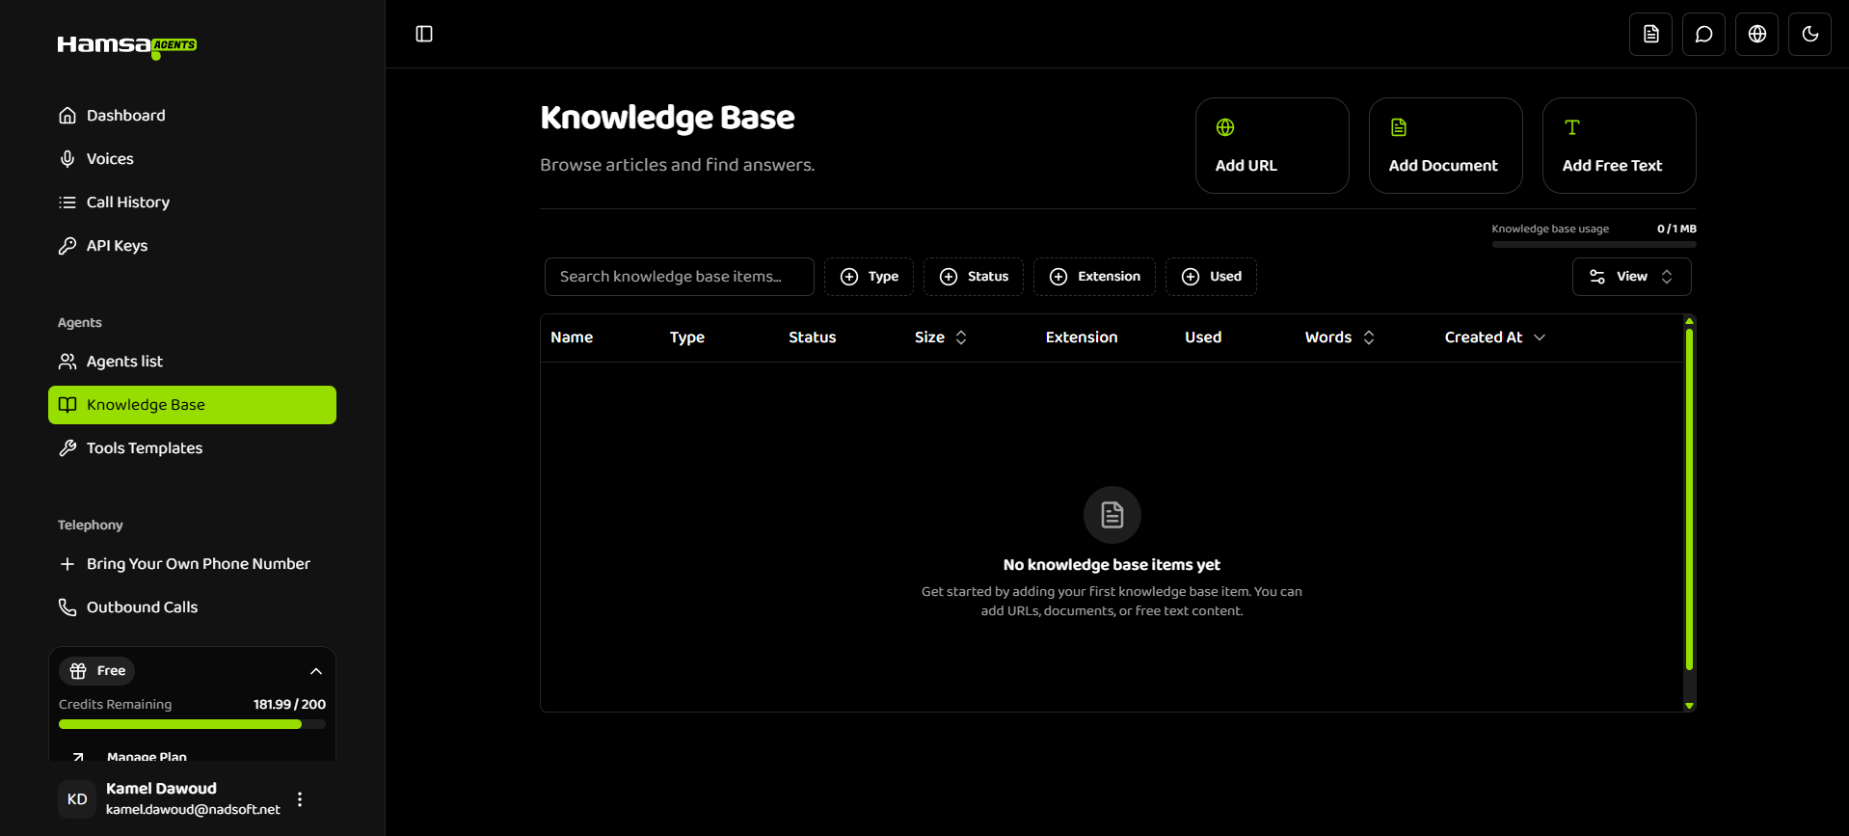
Task: Click the KD user avatar
Action: [77, 799]
